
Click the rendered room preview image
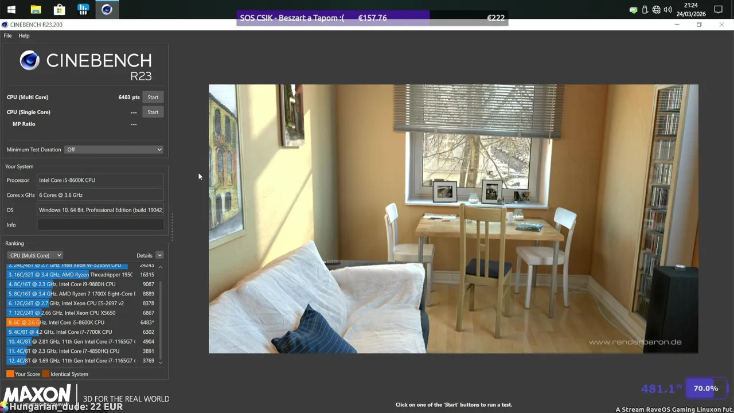coord(453,219)
